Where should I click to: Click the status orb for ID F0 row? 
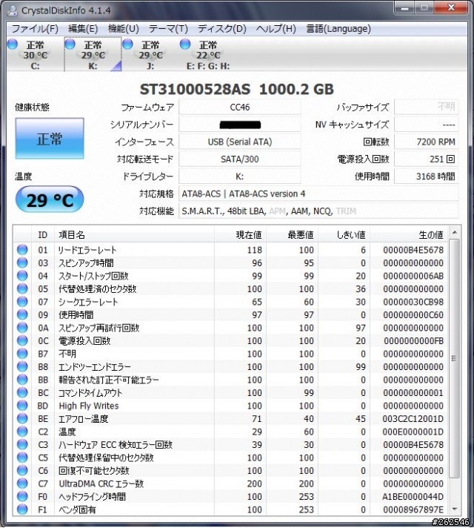point(22,496)
